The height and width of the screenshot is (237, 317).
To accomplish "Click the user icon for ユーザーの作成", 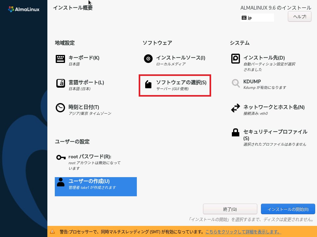I will point(61,182).
